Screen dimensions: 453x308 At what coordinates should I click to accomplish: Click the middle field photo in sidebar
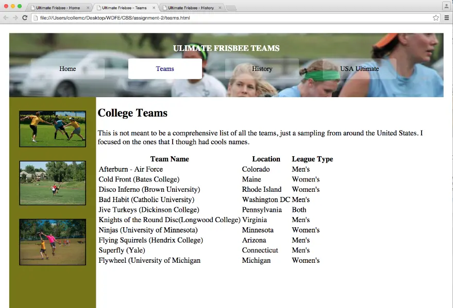point(52,183)
